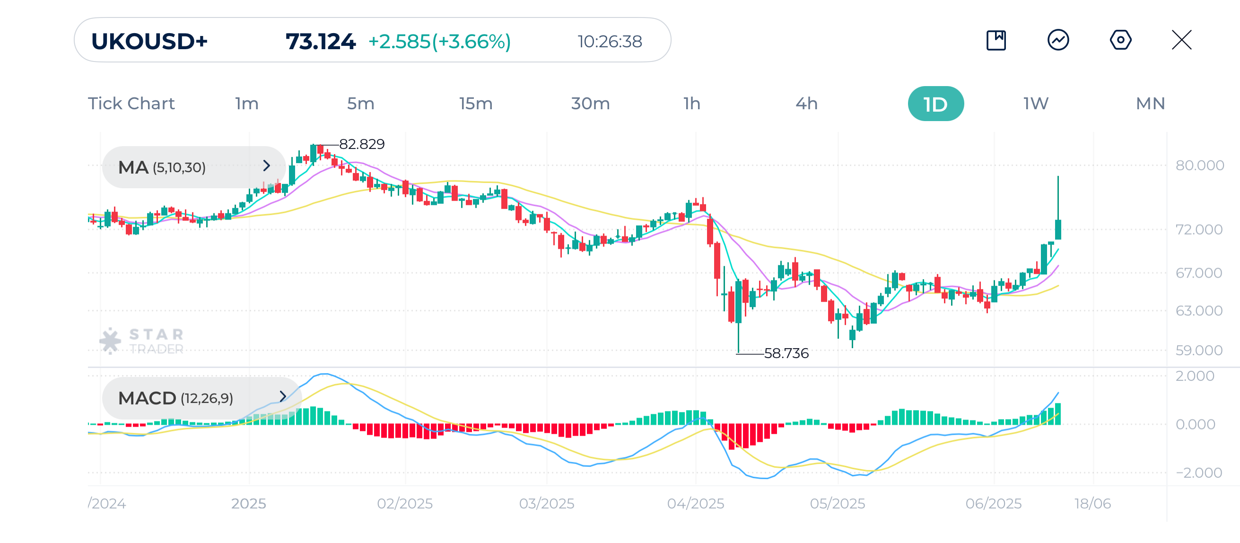This screenshot has width=1240, height=543.
Task: Select the 1m timeframe
Action: coord(246,104)
